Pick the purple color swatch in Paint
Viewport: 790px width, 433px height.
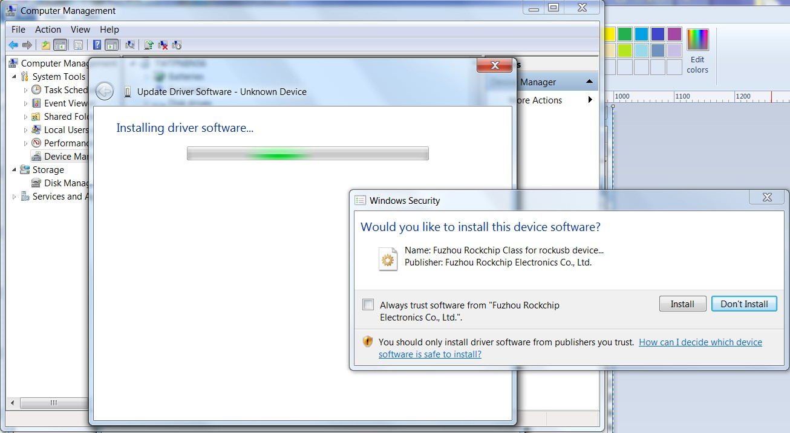(674, 34)
